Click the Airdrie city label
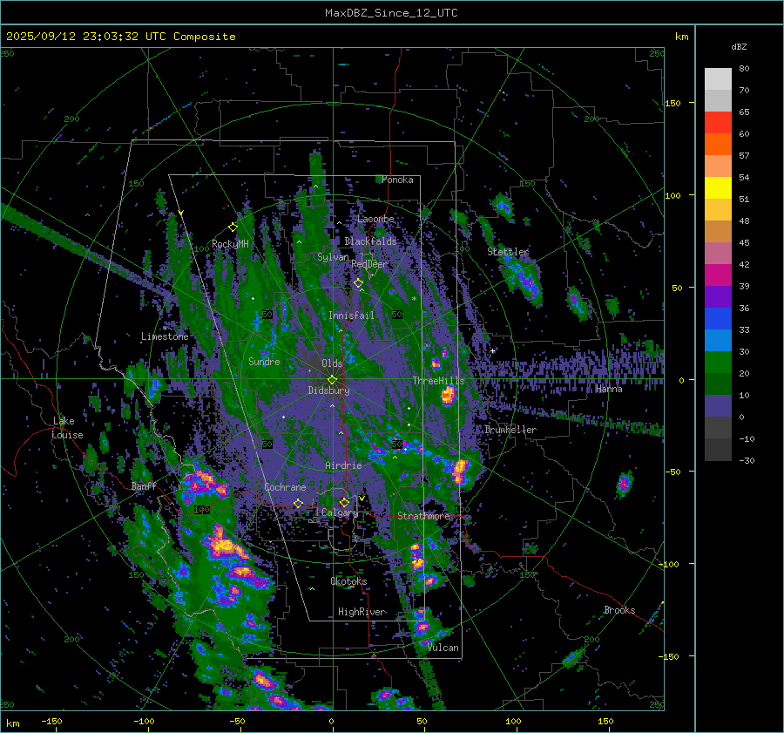 (343, 465)
